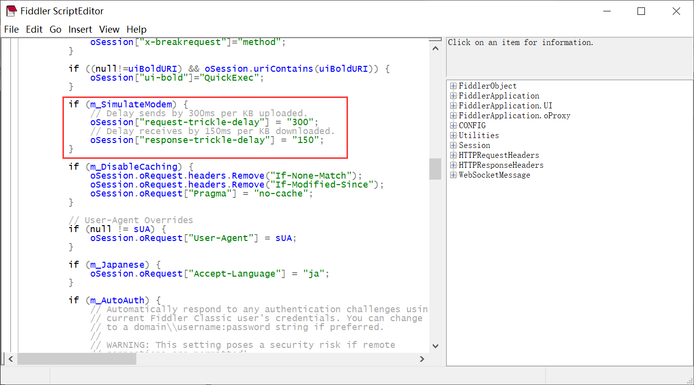Select FiddlerObject label in tree
The width and height of the screenshot is (694, 385).
(488, 86)
